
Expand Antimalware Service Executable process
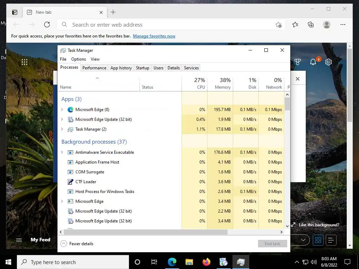tap(62, 152)
